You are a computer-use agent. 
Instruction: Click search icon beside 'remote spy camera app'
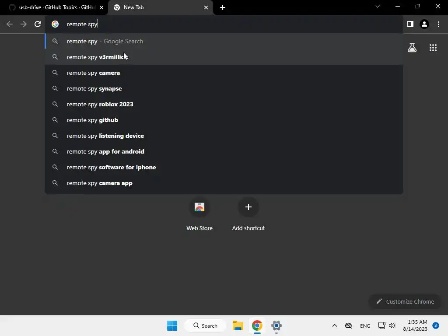(x=55, y=183)
